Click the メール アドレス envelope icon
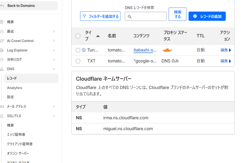 pyautogui.click(x=2, y=107)
